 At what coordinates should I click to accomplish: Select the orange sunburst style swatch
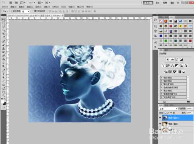click(x=166, y=21)
